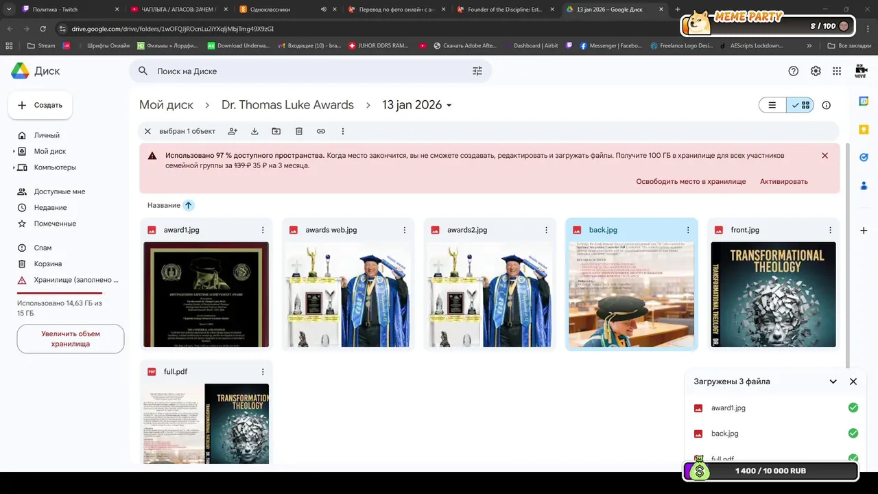Open tab search dropdown in browser
The width and height of the screenshot is (878, 494).
9,9
